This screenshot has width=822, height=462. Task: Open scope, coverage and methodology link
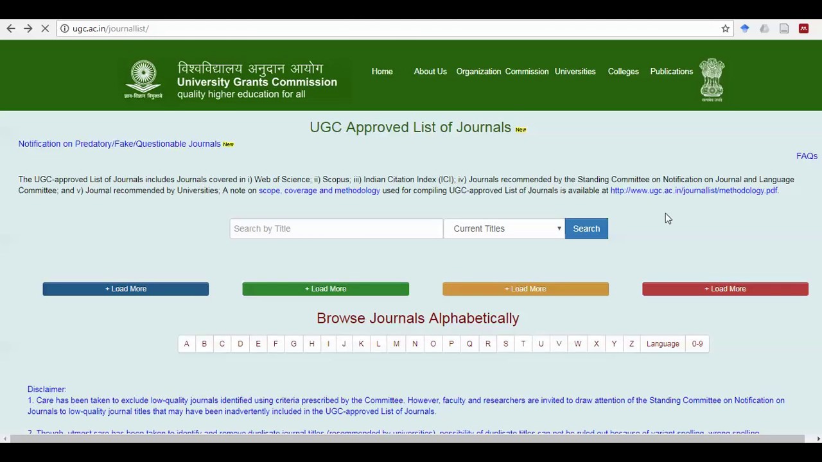click(x=319, y=191)
